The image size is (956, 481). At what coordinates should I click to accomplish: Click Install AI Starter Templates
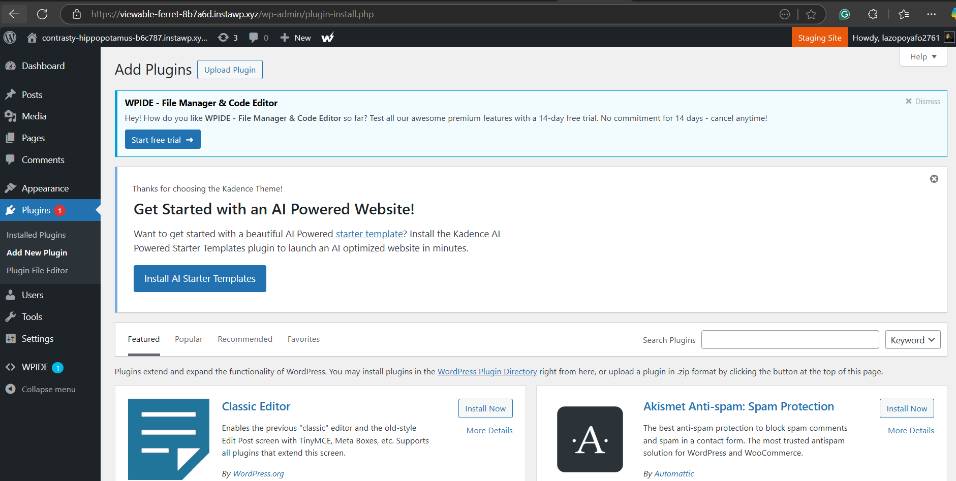point(200,279)
